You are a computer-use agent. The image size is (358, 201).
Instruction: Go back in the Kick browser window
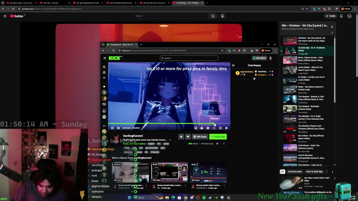point(103,51)
